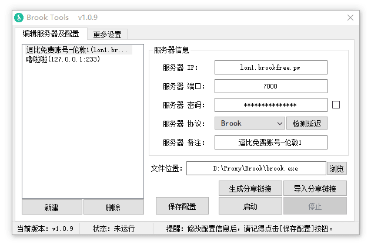This screenshot has height=245, width=371.
Task: Select the 编辑服务器及配置 tab
Action: [x=51, y=34]
